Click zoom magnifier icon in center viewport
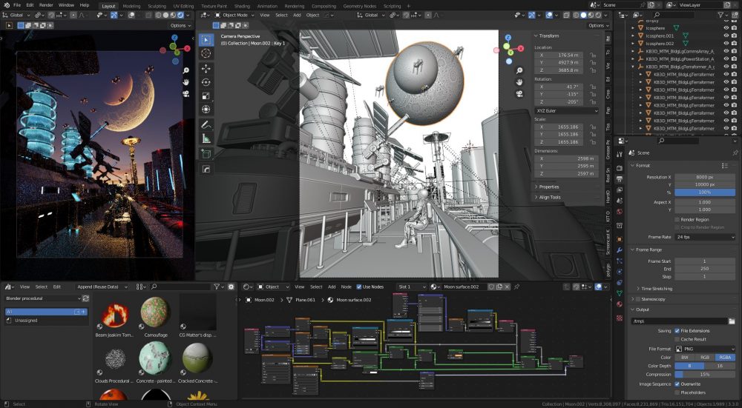 pyautogui.click(x=519, y=71)
